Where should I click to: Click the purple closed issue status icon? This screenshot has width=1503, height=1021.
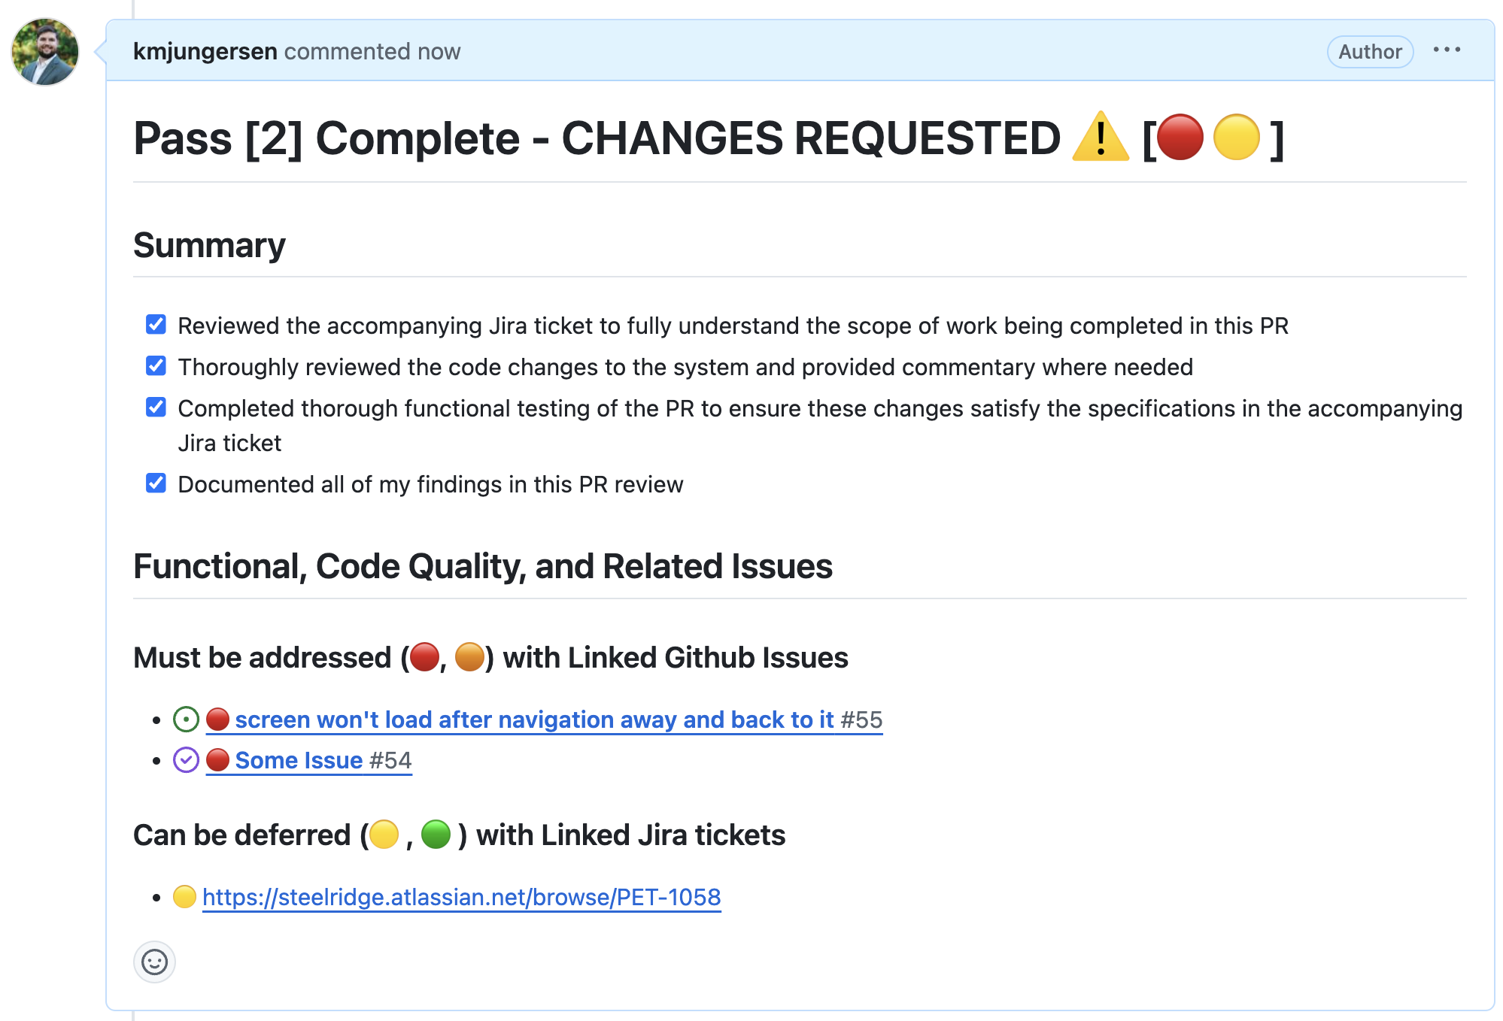coord(184,760)
